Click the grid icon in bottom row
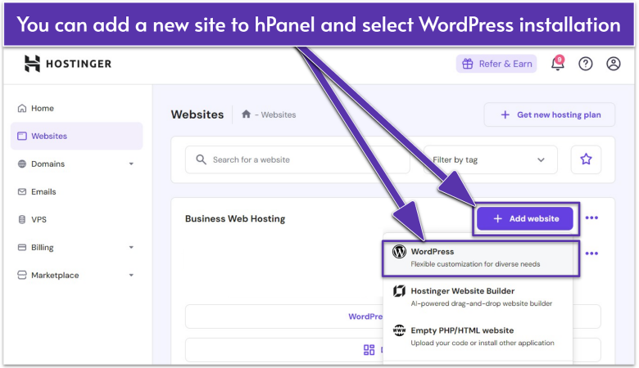Viewport: 639px width, 368px height. click(369, 350)
